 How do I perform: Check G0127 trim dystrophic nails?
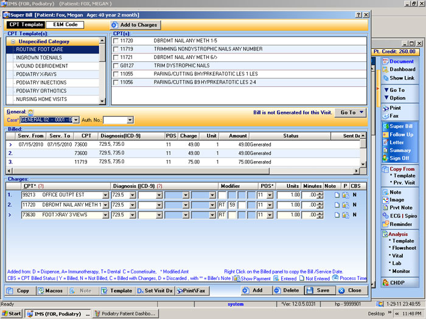pos(116,66)
